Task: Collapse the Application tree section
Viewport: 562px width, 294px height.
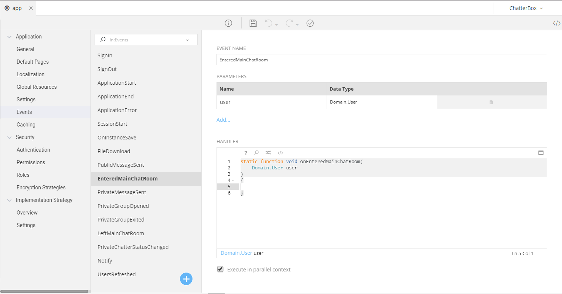Action: (10, 37)
